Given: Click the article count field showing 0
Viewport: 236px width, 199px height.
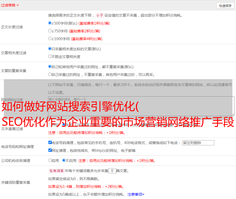Looking at the screenshot, I should tap(112, 171).
